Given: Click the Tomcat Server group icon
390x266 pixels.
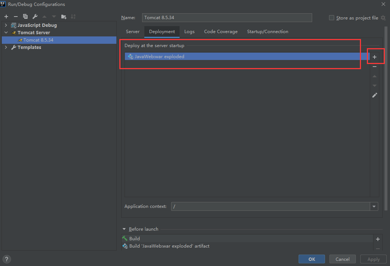Looking at the screenshot, I should [14, 33].
